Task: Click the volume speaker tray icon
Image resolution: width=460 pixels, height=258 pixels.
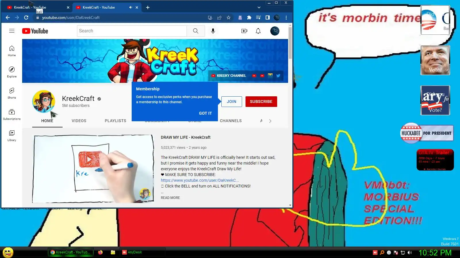Action: point(410,253)
